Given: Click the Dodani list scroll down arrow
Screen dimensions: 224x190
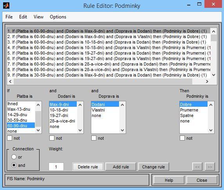Looking at the screenshot, I should [80, 130].
